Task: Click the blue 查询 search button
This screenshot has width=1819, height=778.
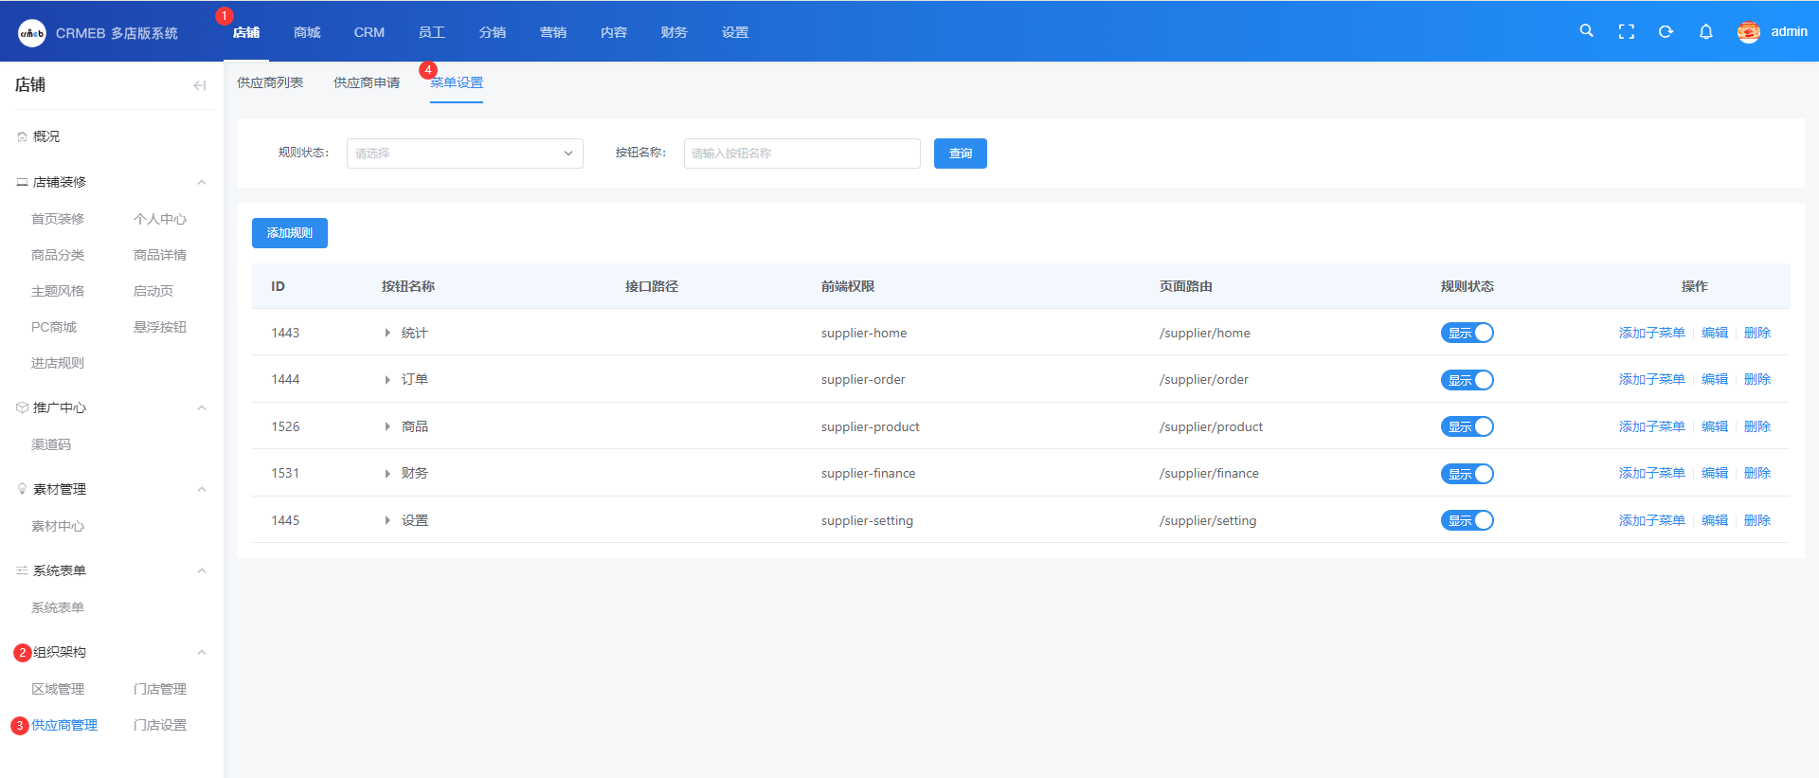Action: click(960, 154)
